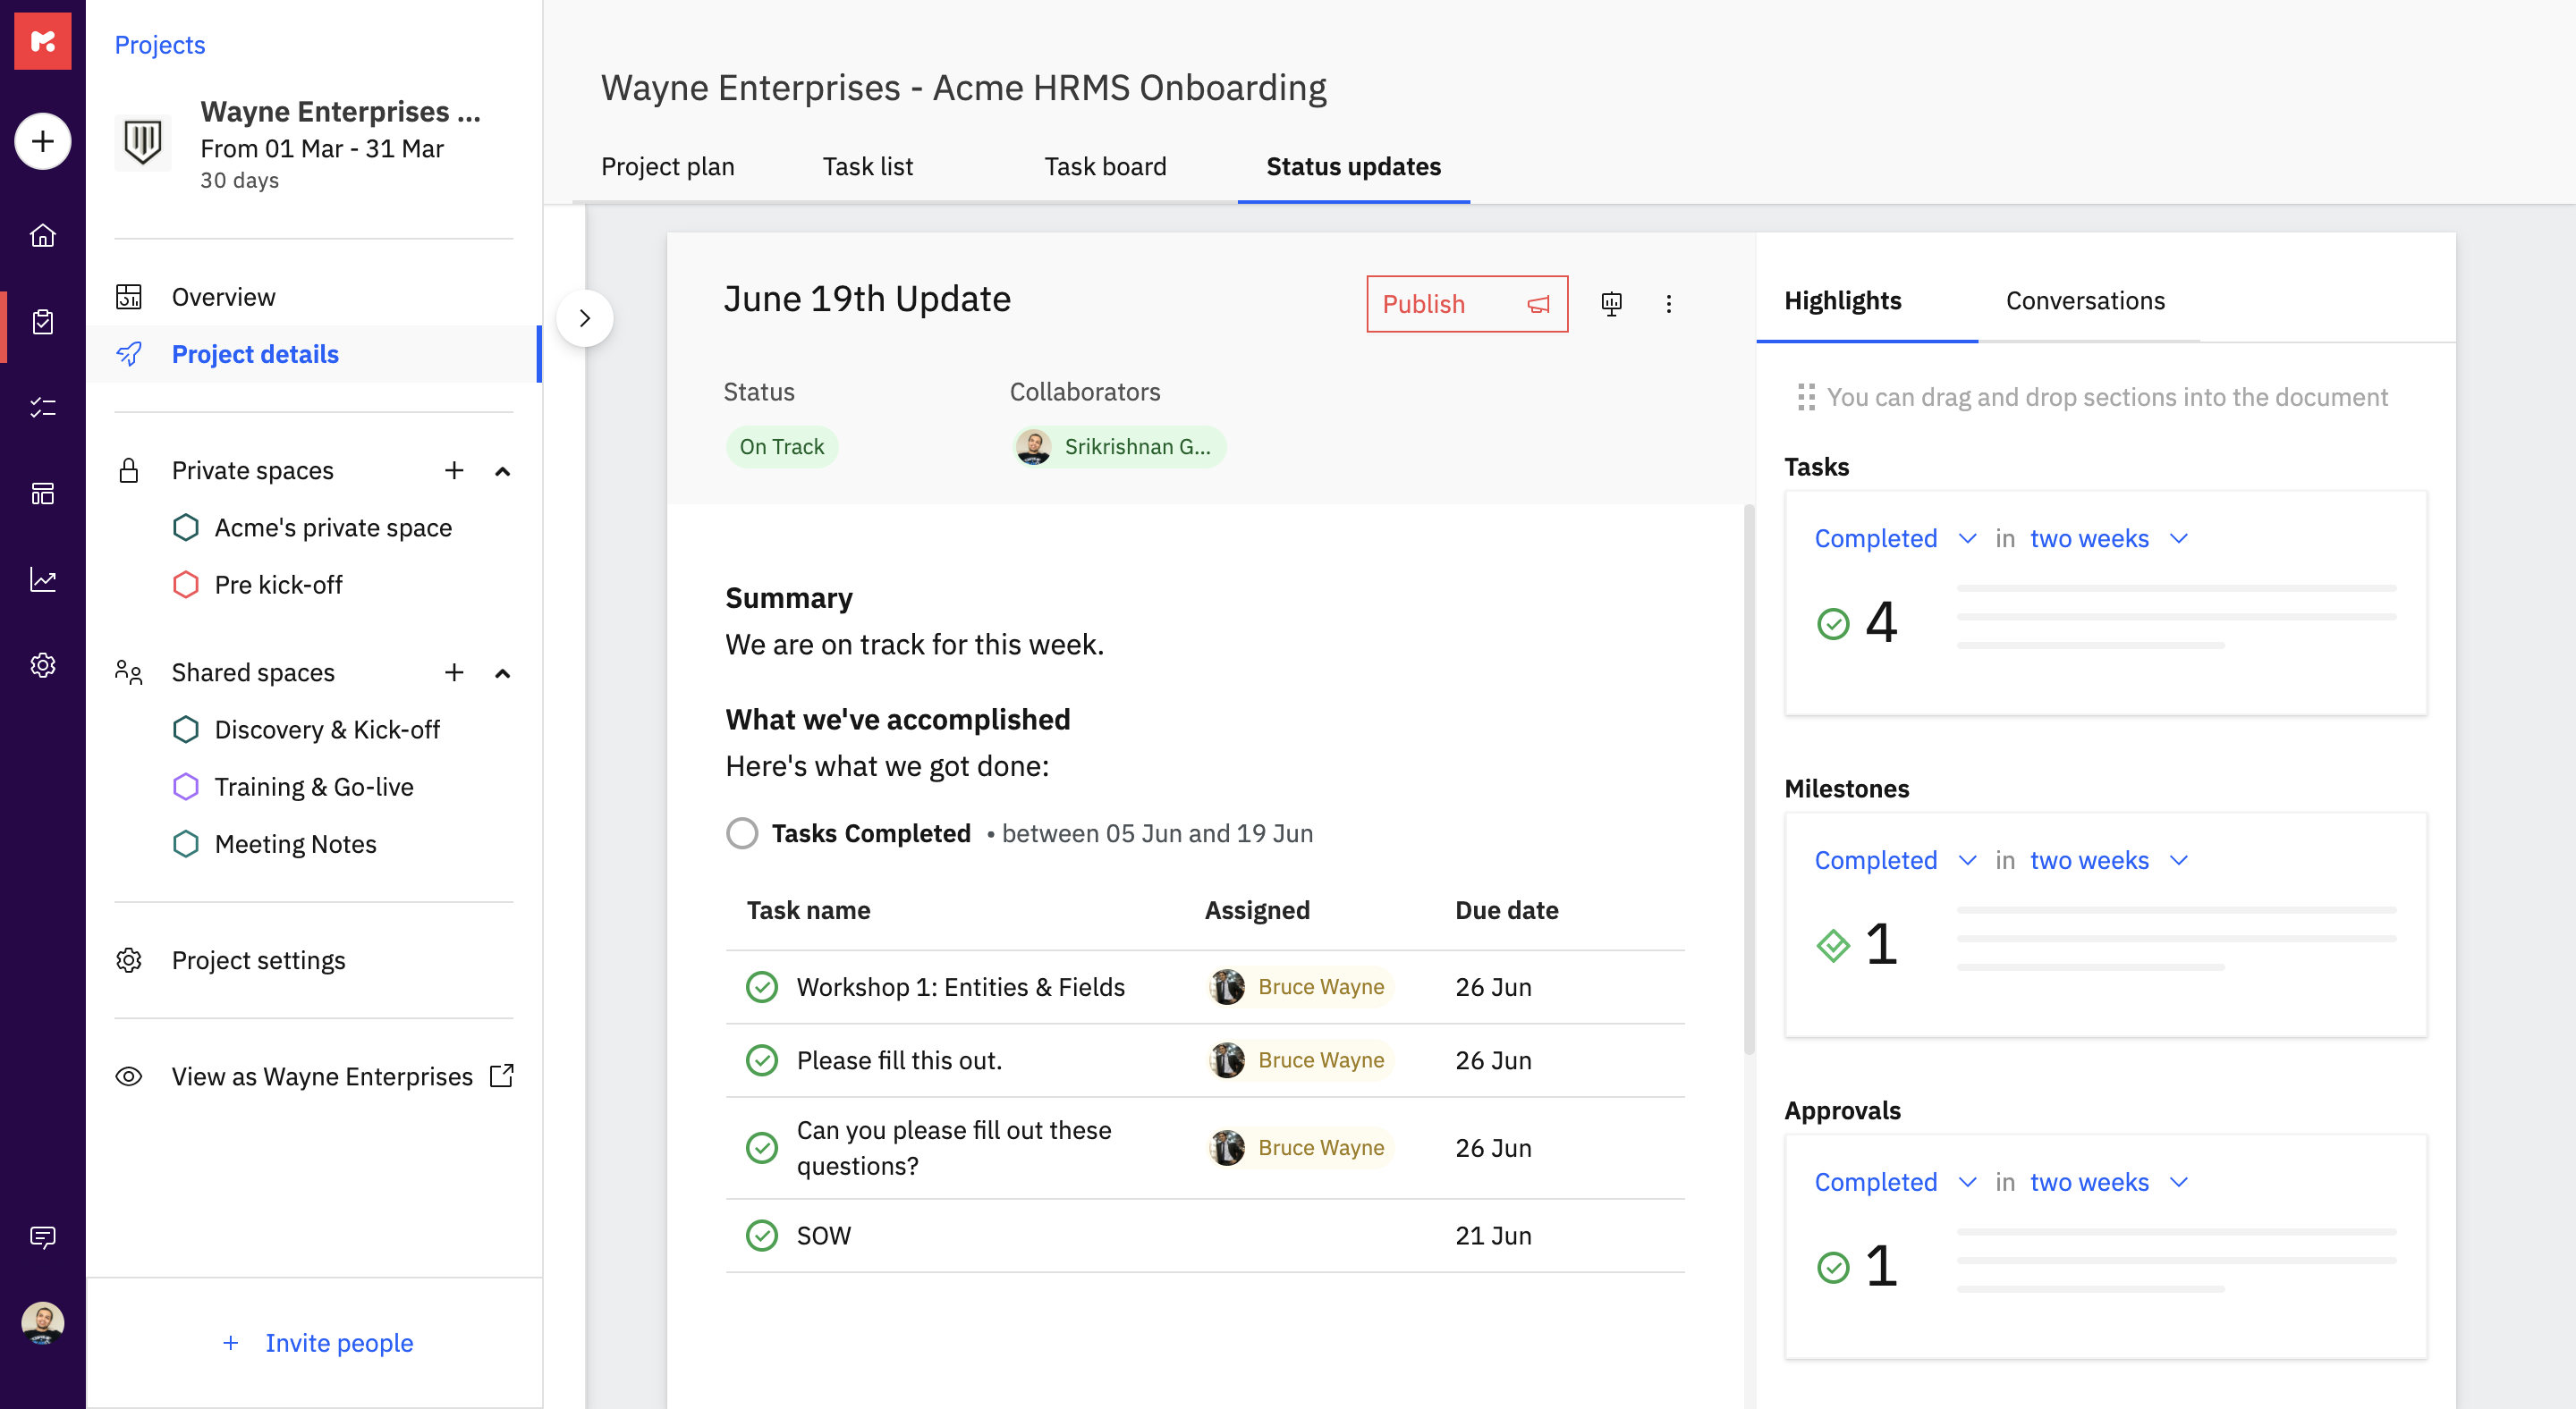Collapse the Shared spaces section
The width and height of the screenshot is (2576, 1409).
point(503,673)
